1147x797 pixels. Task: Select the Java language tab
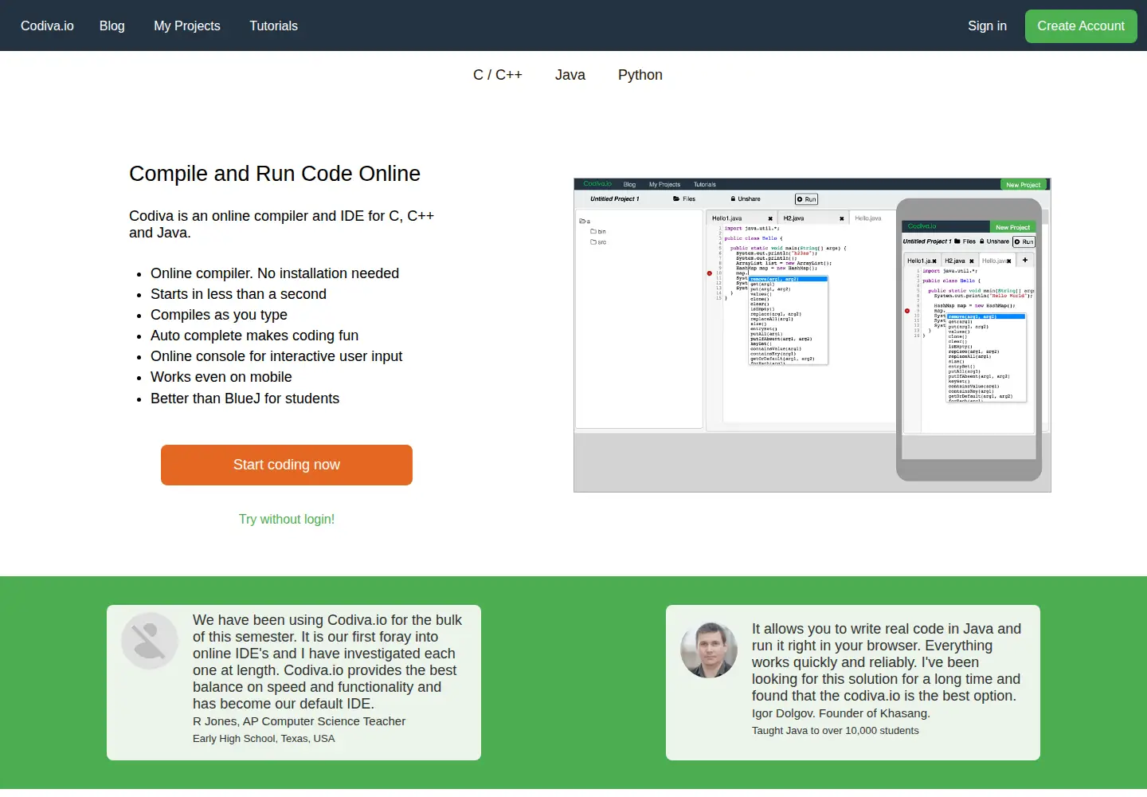[570, 75]
